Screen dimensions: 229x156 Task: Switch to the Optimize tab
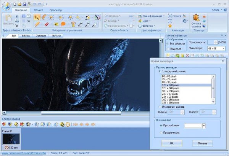[41, 36]
